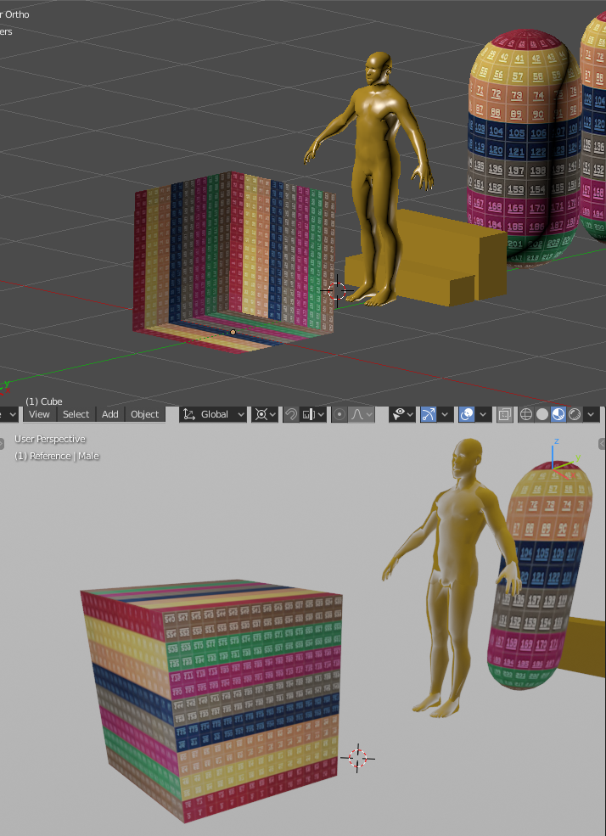
Task: Toggle the snap magnet icon
Action: coord(290,414)
